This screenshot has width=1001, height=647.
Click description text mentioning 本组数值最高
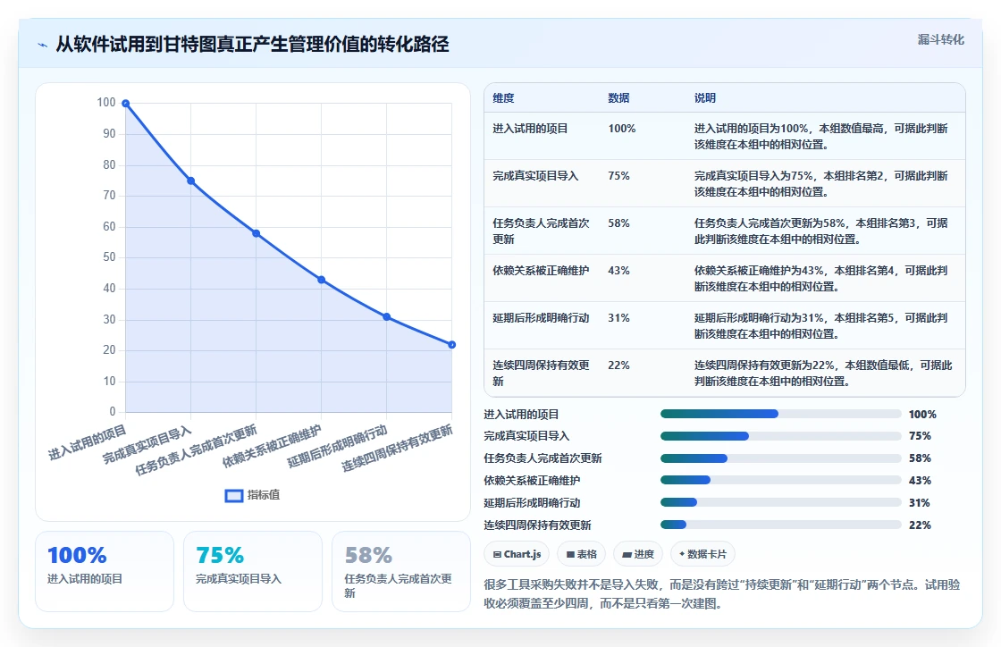tap(821, 137)
